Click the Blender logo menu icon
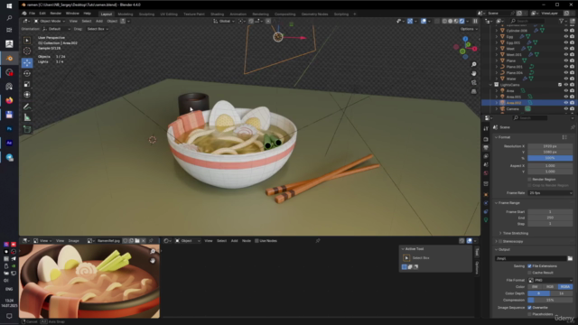This screenshot has height=325, width=578. coord(24,14)
